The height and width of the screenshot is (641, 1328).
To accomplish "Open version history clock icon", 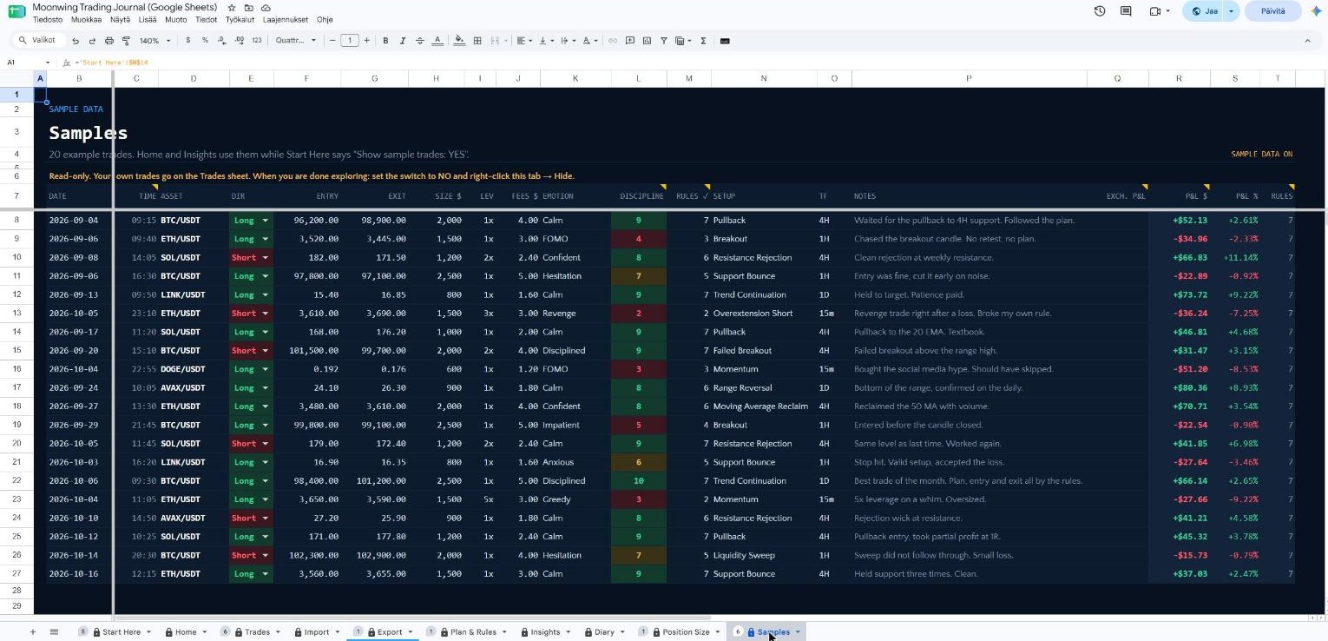I will tap(1100, 11).
